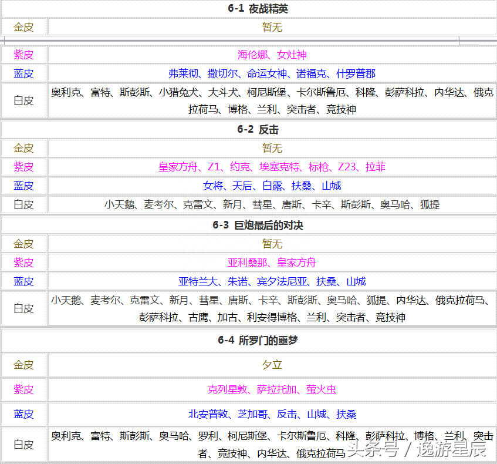Click the 暂无 text under 6-1 金皮
497x464 pixels.
[272, 26]
